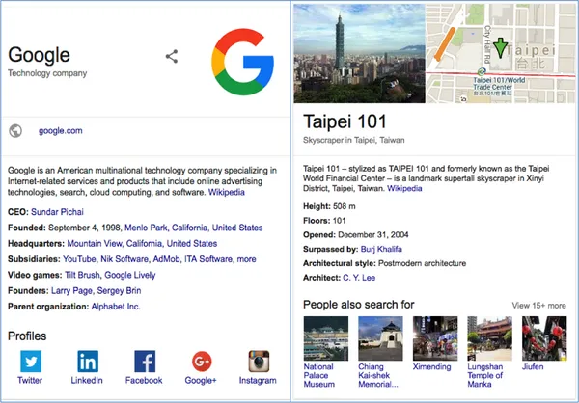The height and width of the screenshot is (403, 579).
Task: Click the Google G logo
Action: pyautogui.click(x=243, y=62)
